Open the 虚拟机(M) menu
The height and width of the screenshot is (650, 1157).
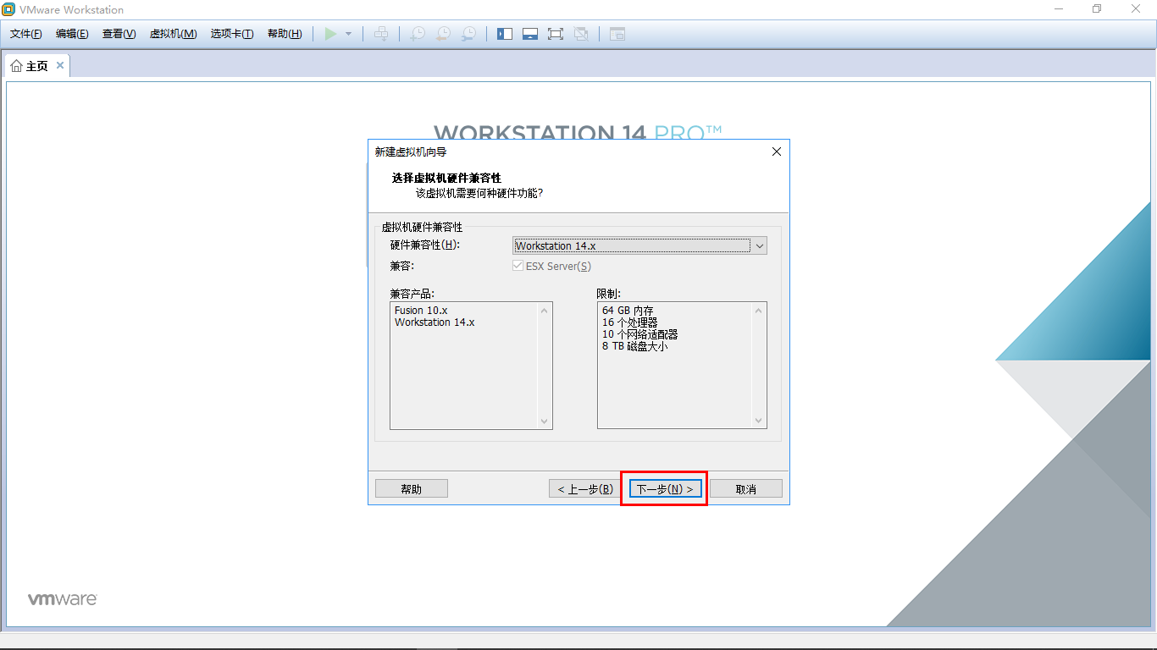[174, 34]
